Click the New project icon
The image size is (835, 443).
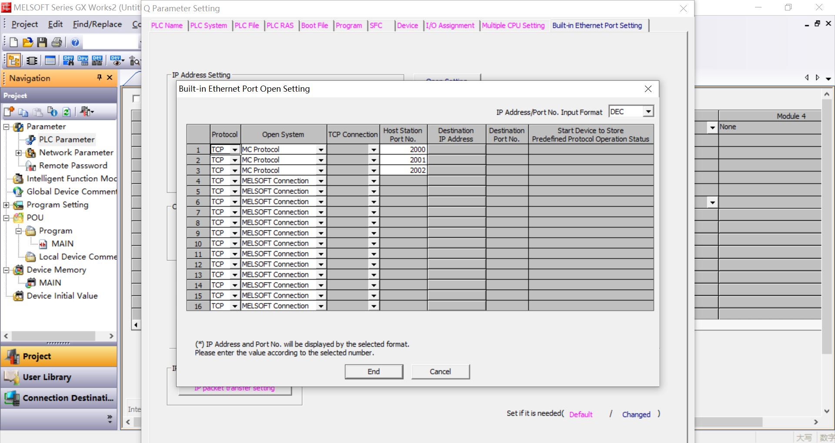pyautogui.click(x=13, y=42)
